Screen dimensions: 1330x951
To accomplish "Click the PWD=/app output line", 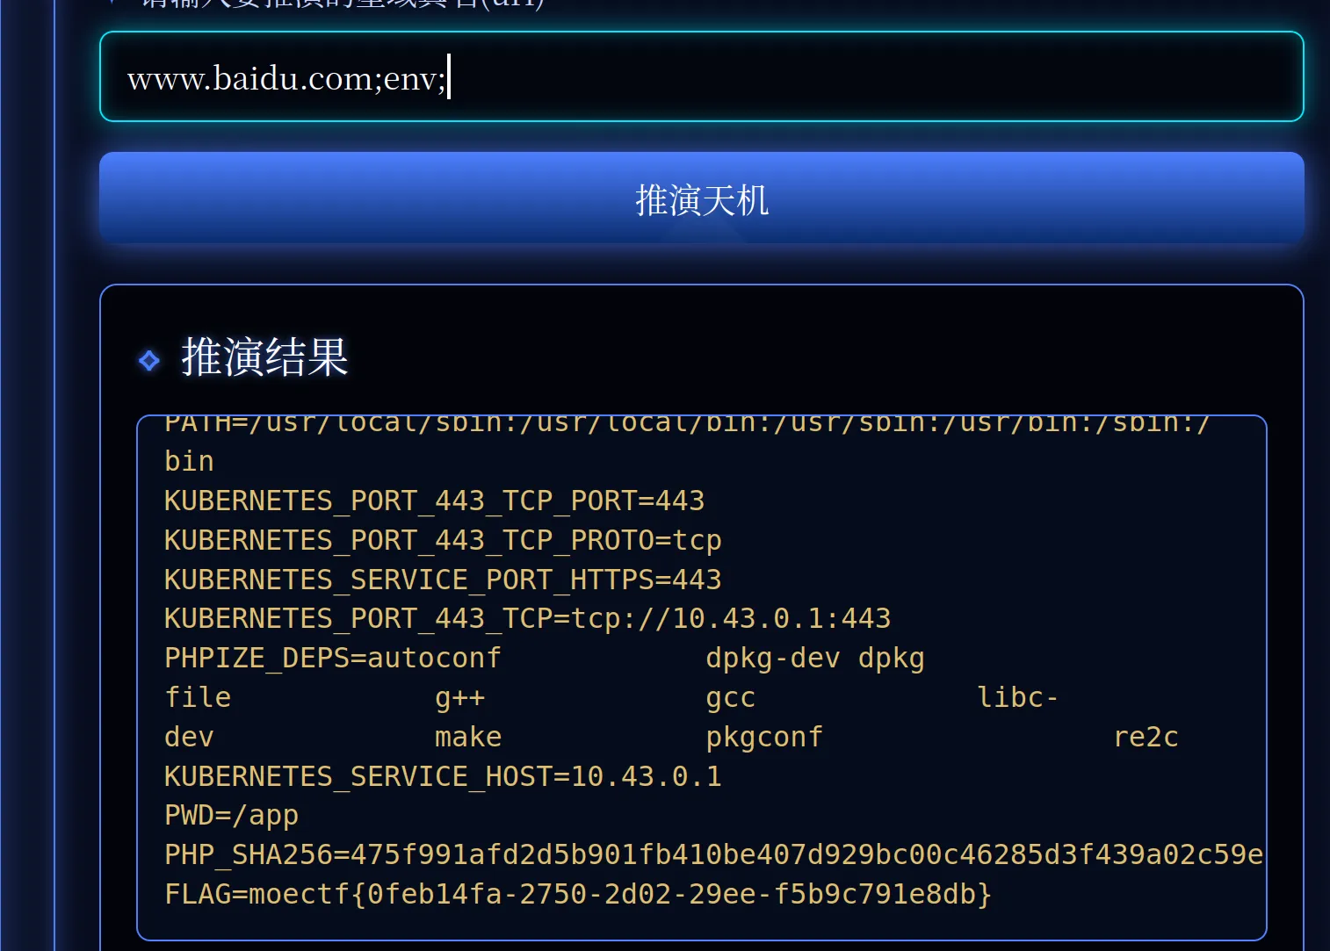I will click(x=231, y=815).
